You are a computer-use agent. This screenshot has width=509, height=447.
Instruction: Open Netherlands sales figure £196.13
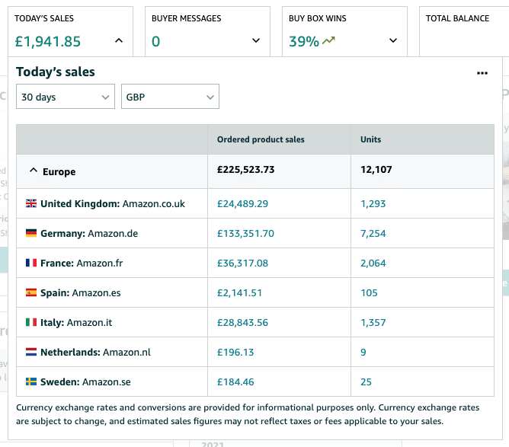point(235,353)
